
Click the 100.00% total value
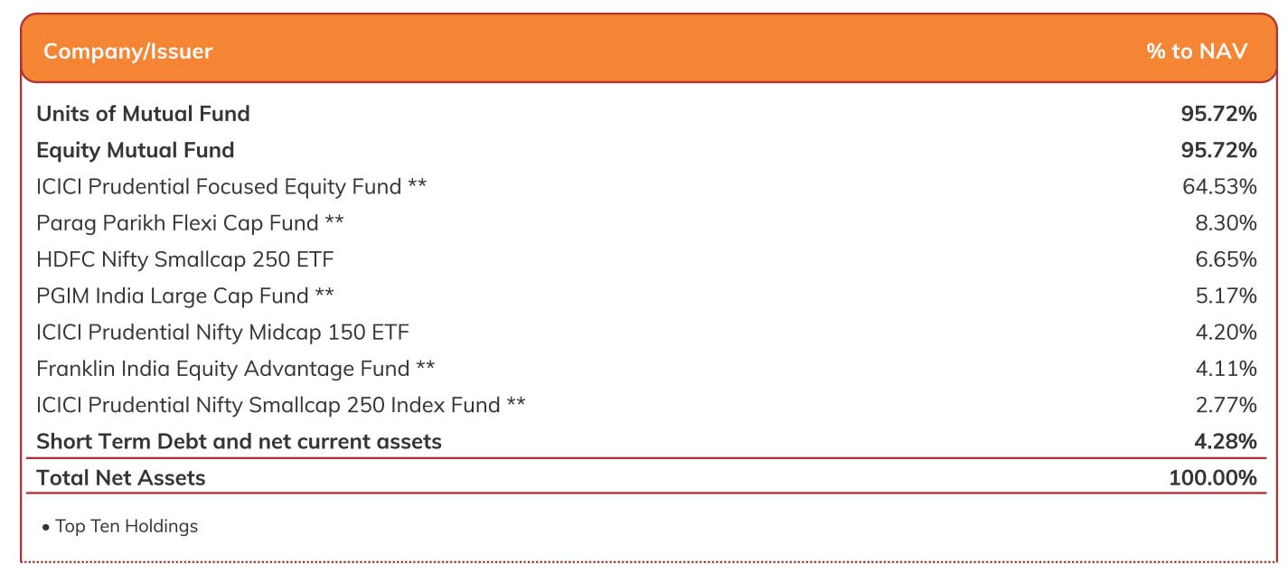[x=1212, y=478]
